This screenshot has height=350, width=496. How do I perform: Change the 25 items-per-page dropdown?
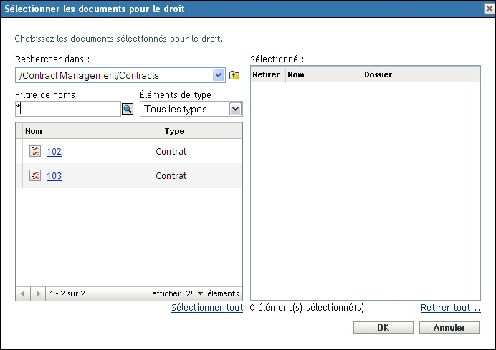point(195,293)
